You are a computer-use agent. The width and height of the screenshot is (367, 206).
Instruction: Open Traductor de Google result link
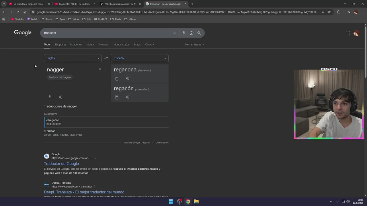point(61,164)
